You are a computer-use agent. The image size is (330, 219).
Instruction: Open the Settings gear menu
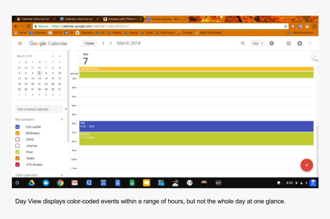272,43
